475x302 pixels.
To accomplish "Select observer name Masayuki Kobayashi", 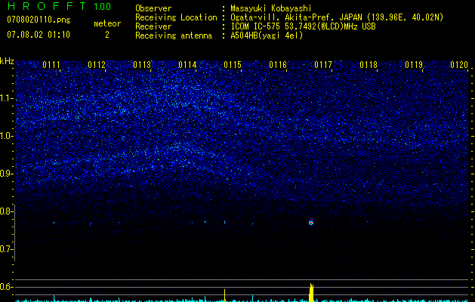I will pos(270,8).
